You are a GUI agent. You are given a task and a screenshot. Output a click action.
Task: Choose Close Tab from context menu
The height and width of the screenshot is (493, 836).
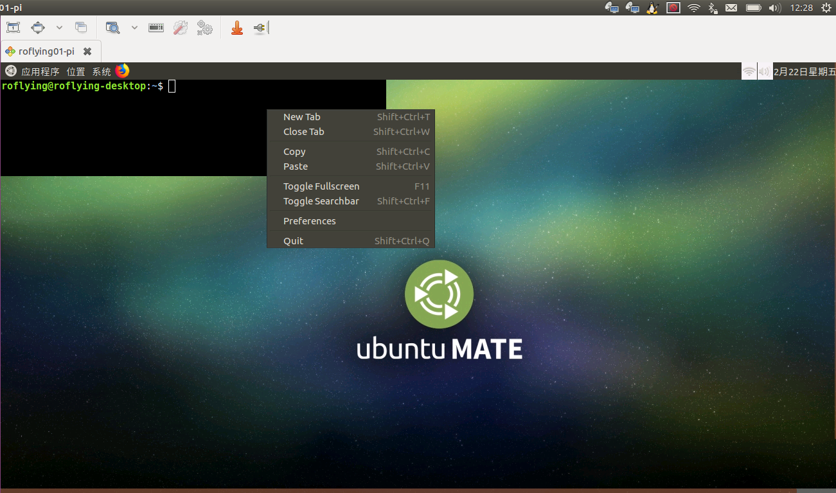click(351, 132)
